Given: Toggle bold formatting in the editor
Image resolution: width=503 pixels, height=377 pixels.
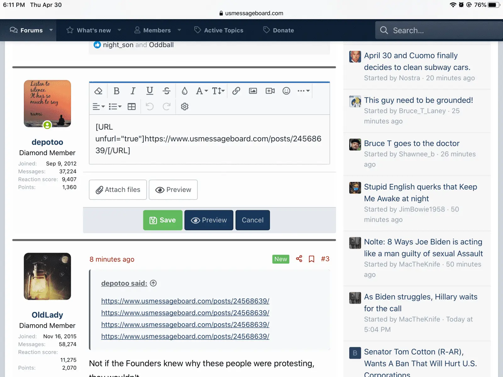Looking at the screenshot, I should click(116, 91).
